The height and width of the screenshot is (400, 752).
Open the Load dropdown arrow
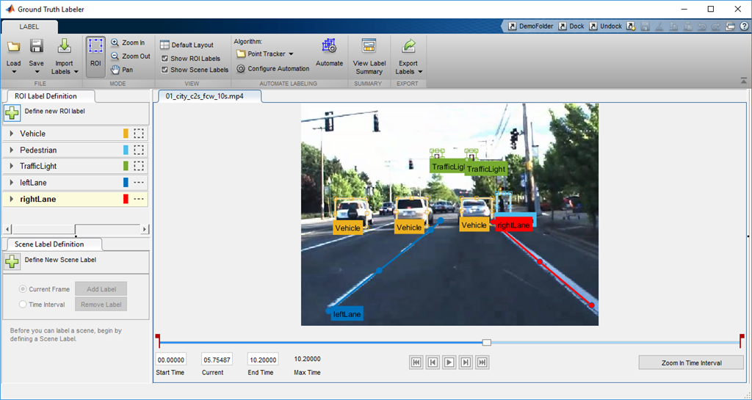click(x=13, y=72)
